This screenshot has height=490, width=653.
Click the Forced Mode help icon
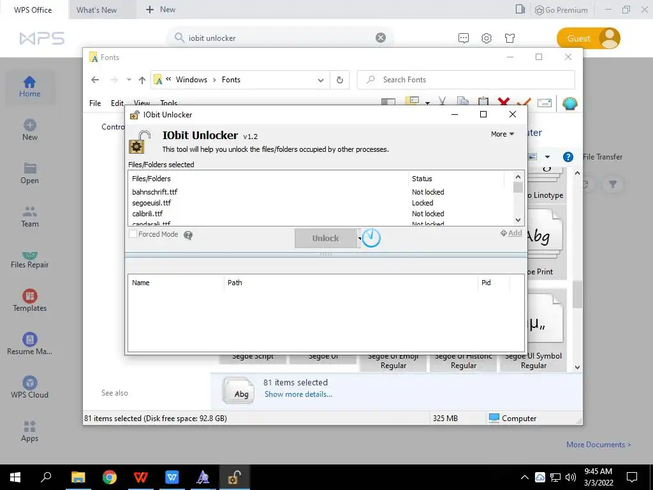coord(188,235)
